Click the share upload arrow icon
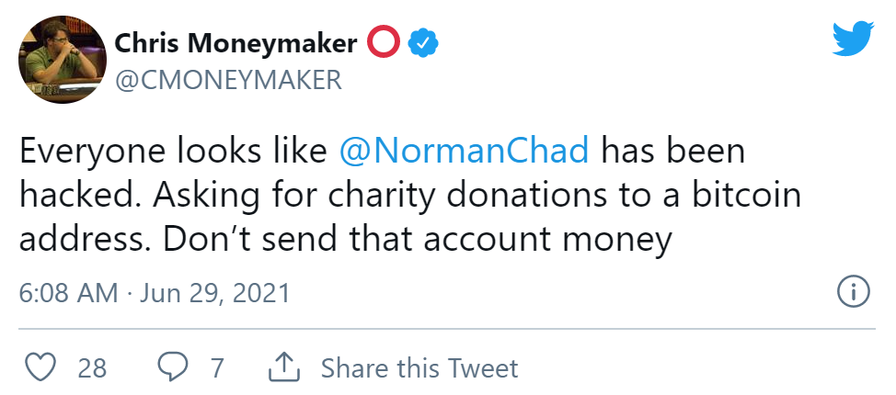 click(x=284, y=367)
